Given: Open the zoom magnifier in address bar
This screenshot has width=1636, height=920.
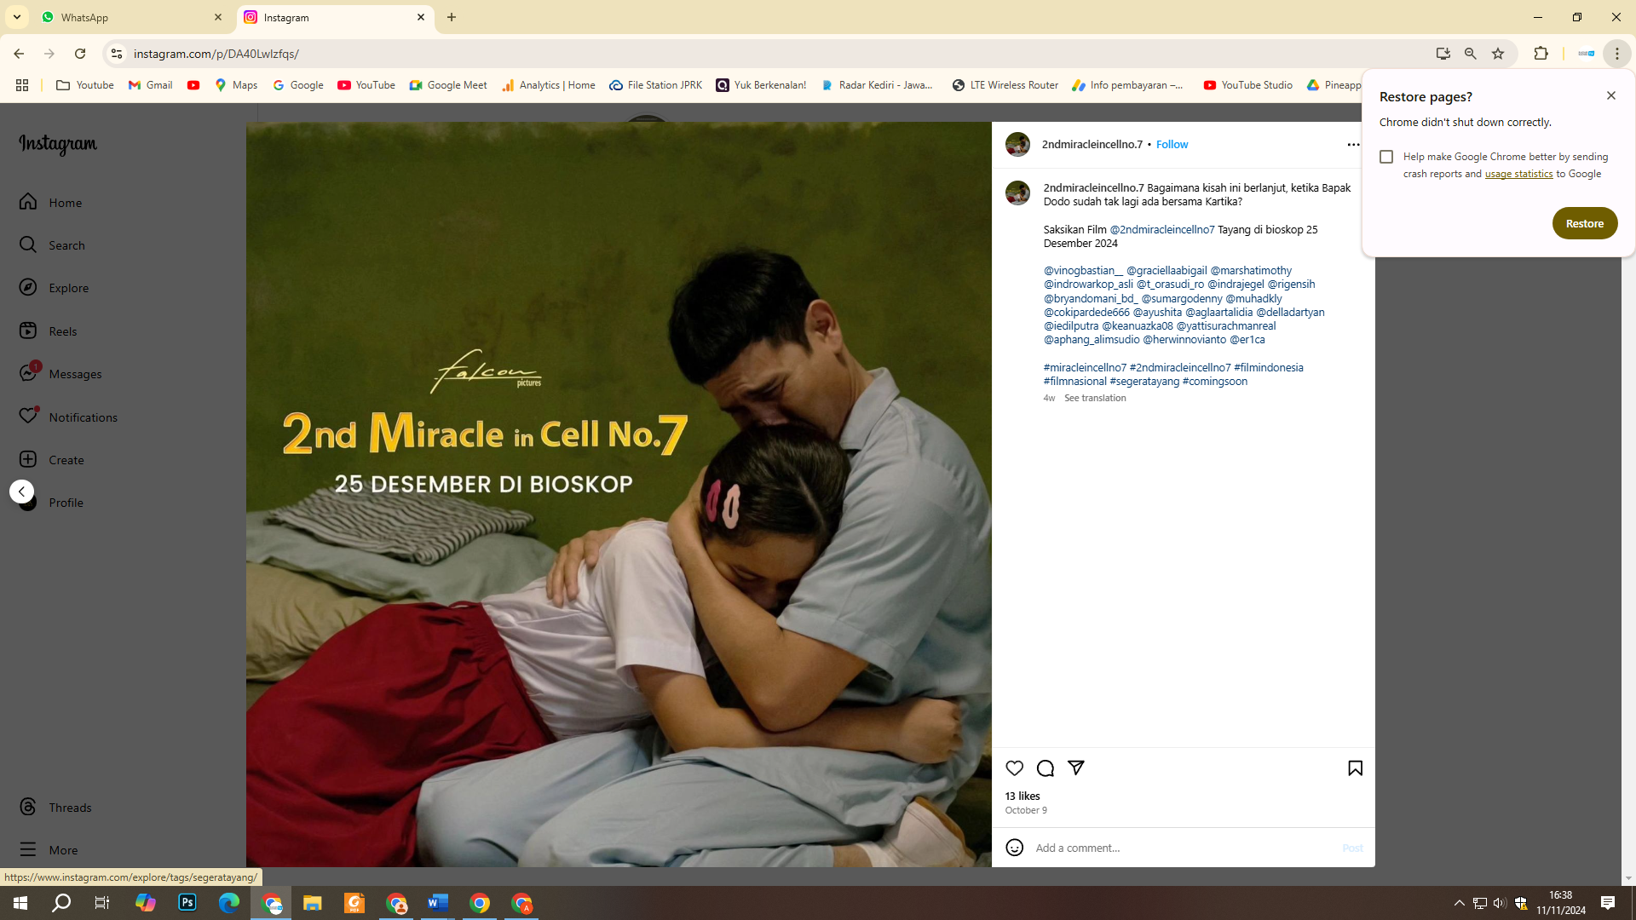Looking at the screenshot, I should [x=1470, y=54].
